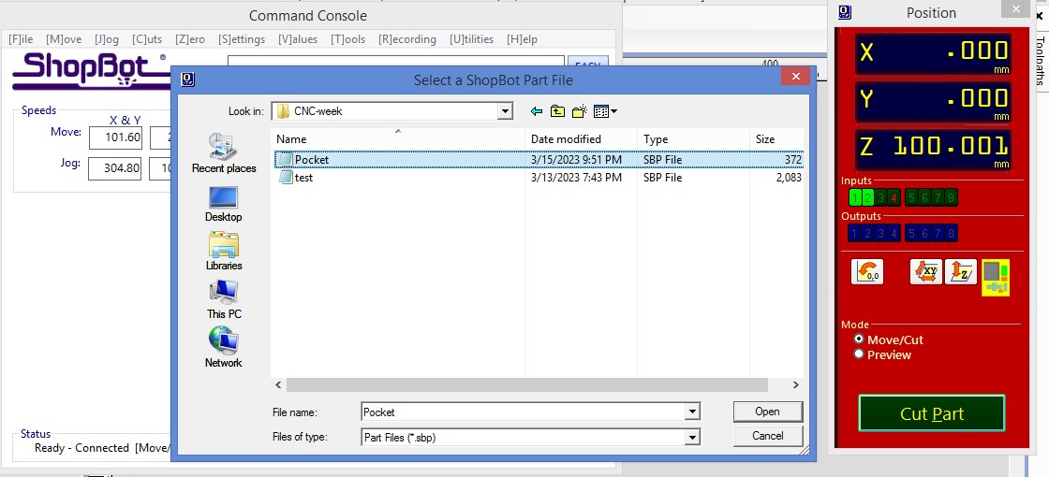Expand the Files of type dropdown
Screen dimensions: 1049x477
(693, 438)
